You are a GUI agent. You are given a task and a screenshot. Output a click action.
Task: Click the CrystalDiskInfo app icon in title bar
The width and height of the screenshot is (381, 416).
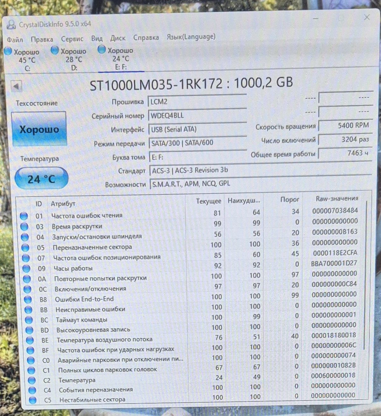tap(11, 24)
